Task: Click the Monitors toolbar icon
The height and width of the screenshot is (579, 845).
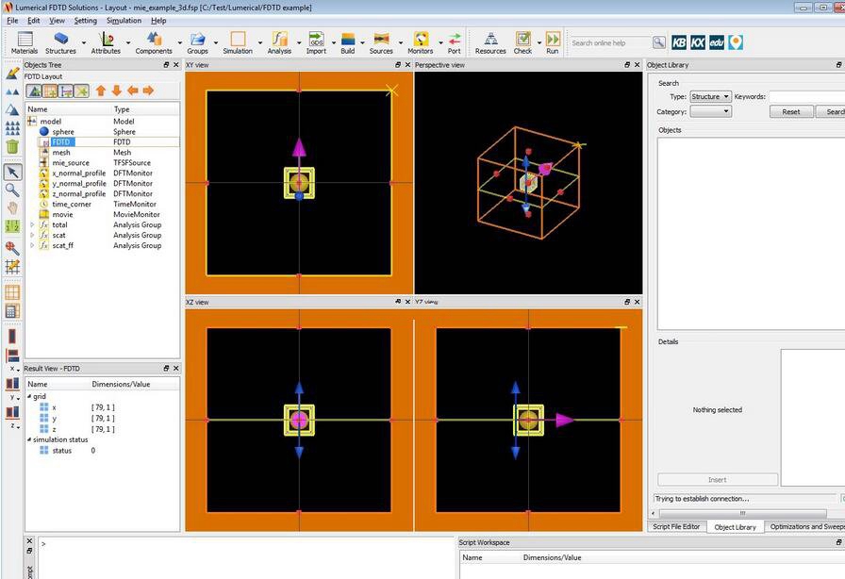Action: tap(421, 42)
